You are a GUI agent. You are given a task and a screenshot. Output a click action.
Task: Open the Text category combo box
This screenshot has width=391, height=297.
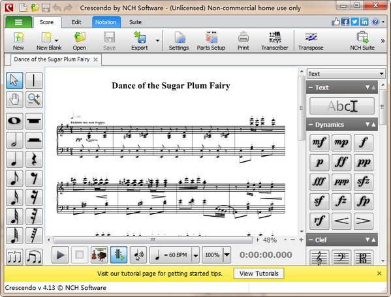[345, 74]
